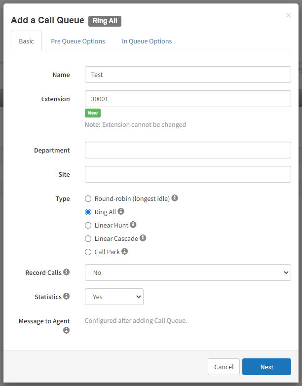Open Record Calls dropdown

click(188, 272)
